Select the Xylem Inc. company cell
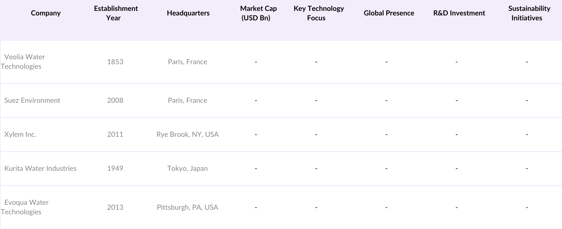This screenshot has width=562, height=229. click(x=20, y=135)
